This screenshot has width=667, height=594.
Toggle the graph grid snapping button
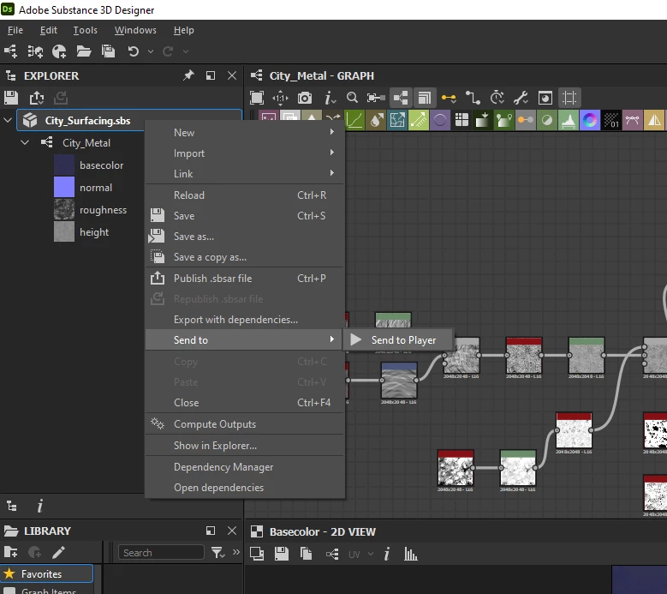(x=569, y=98)
